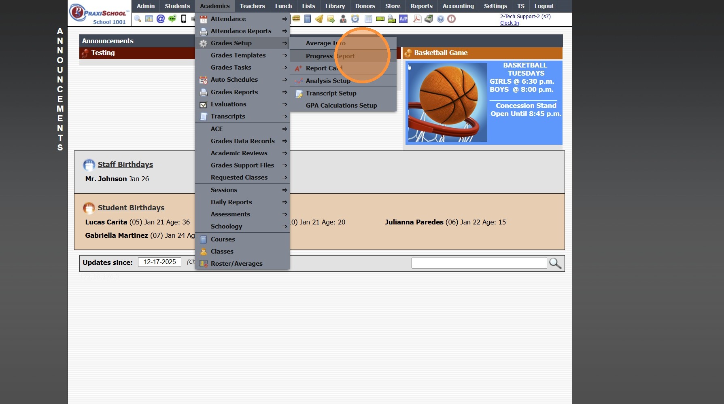Expand the Grades Data Records submenu arrow

point(285,141)
